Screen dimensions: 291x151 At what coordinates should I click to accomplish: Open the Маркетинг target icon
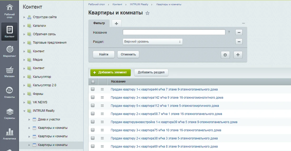[9, 49]
